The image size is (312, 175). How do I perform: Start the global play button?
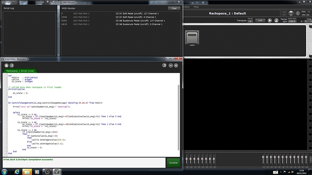pos(269,20)
